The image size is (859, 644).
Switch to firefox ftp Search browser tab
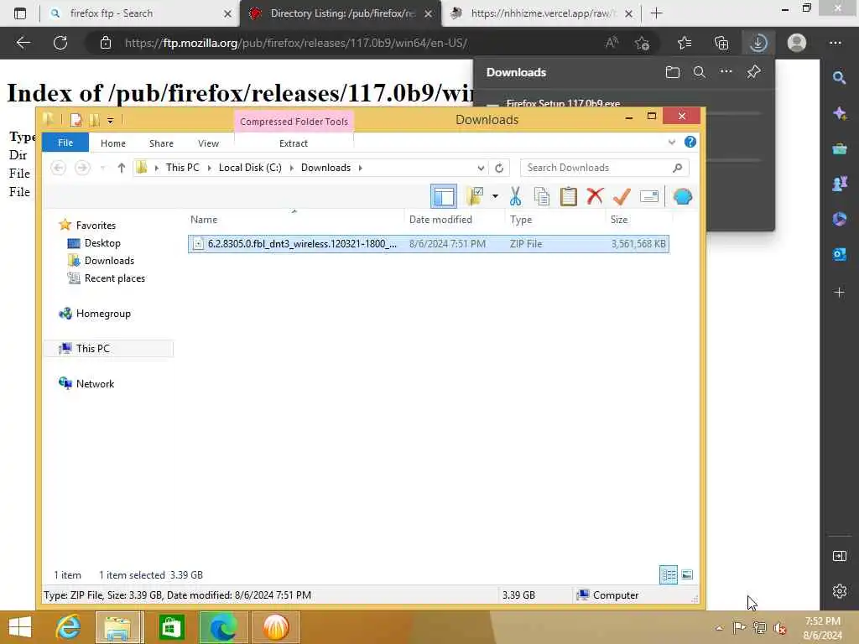(140, 13)
